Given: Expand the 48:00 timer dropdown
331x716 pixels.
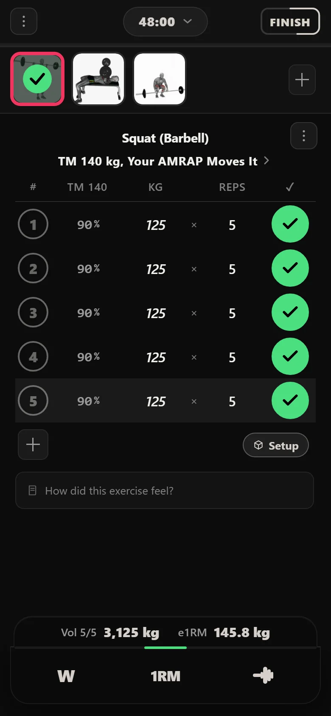Looking at the screenshot, I should (165, 22).
